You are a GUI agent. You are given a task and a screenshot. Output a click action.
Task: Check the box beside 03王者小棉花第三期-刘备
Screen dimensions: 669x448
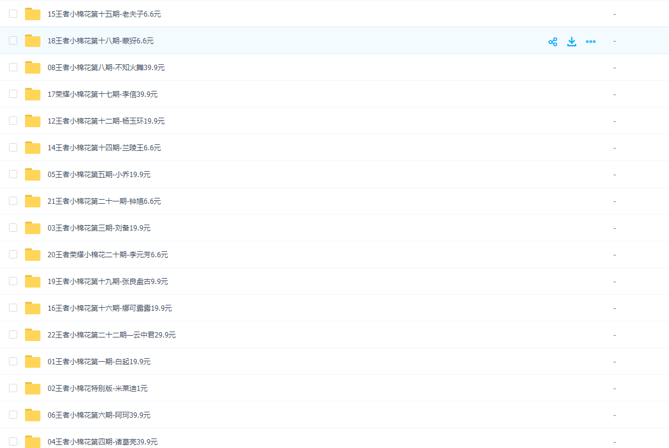(13, 228)
